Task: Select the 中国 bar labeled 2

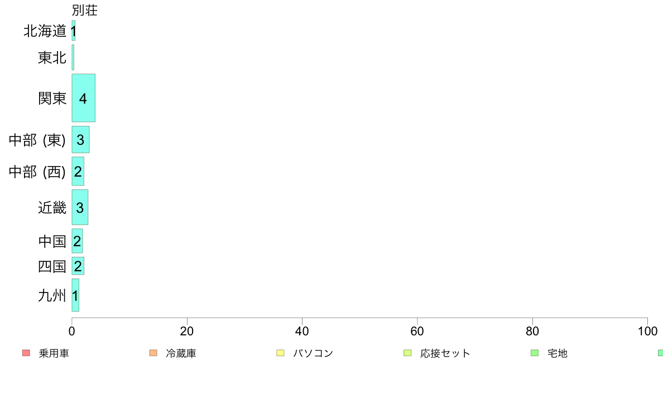Action: (x=77, y=241)
